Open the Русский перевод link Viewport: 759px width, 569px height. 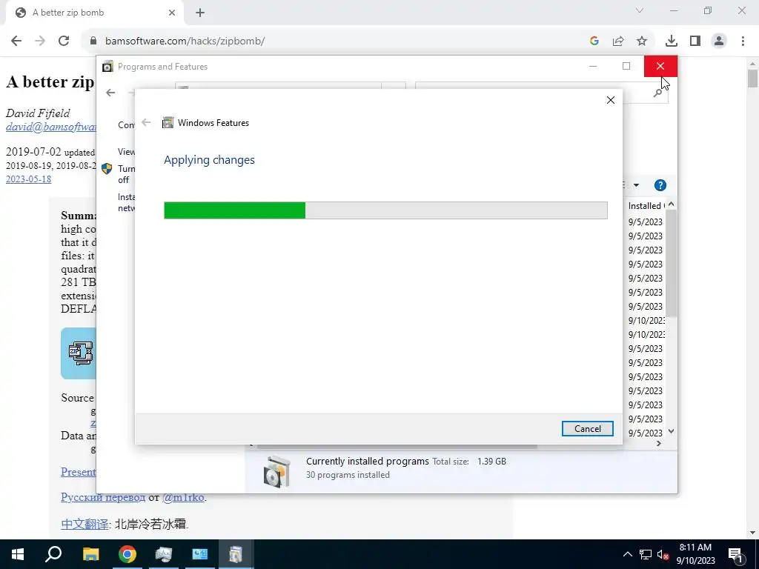[x=103, y=497]
